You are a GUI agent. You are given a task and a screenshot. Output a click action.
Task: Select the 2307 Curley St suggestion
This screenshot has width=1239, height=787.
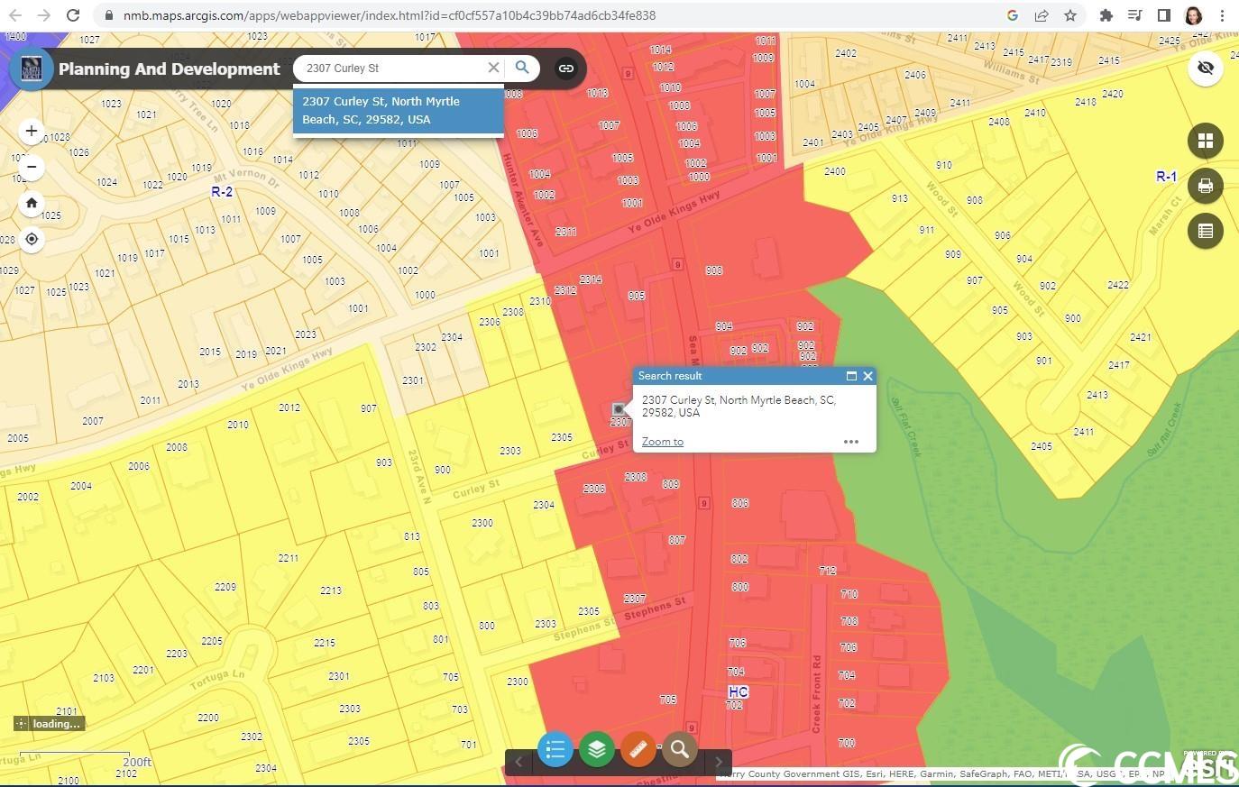click(x=398, y=111)
